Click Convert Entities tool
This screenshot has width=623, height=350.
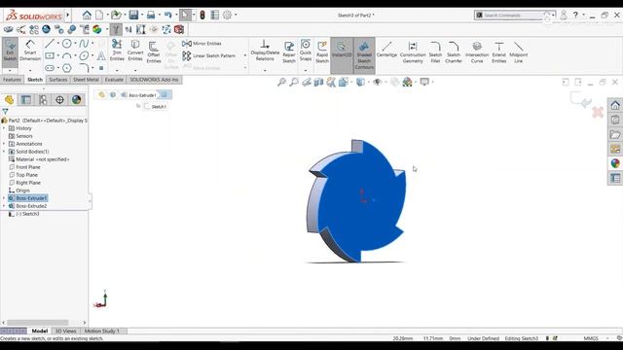point(135,50)
